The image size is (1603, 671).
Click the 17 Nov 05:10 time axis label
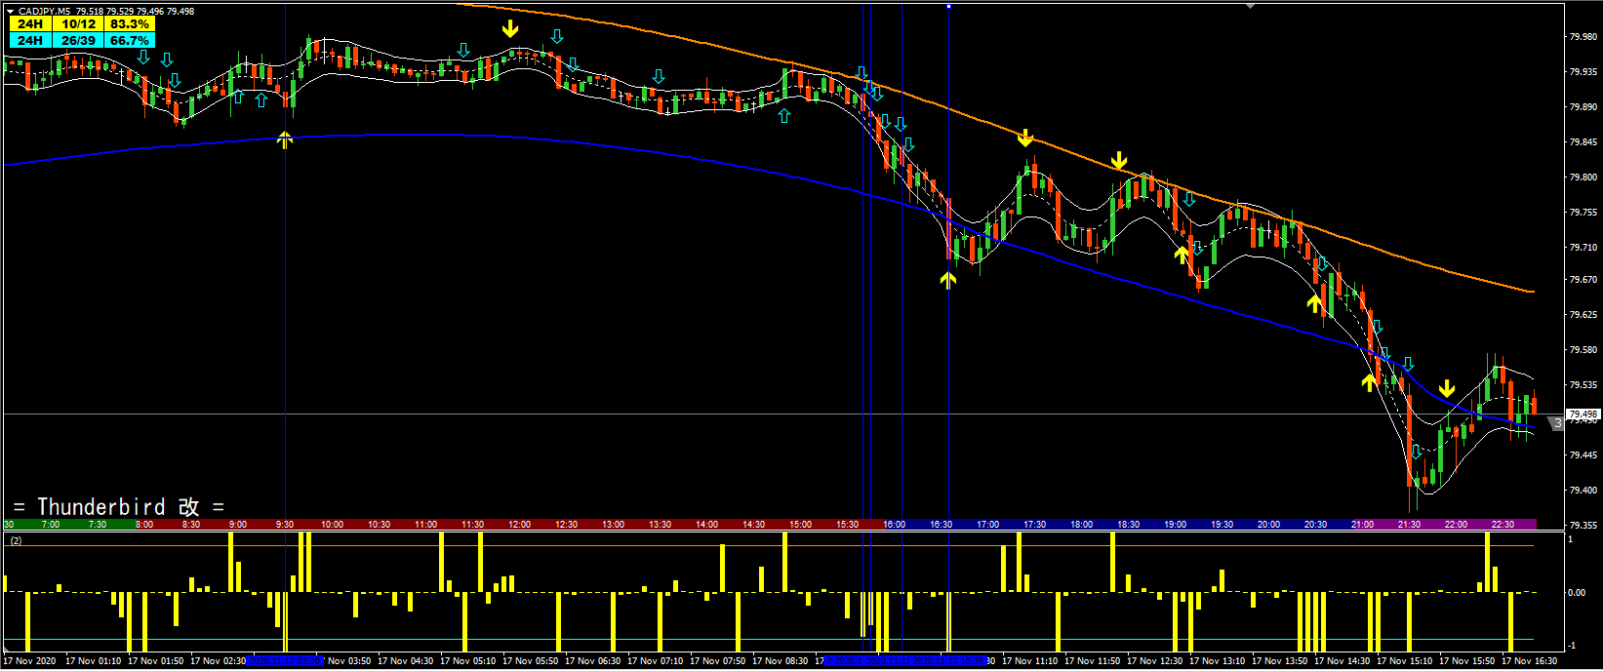[x=468, y=661]
